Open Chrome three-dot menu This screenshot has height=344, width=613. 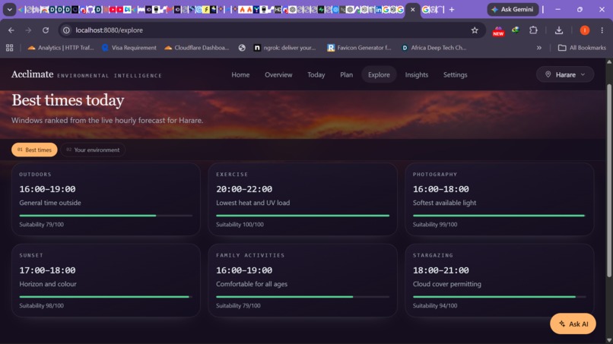coord(602,30)
